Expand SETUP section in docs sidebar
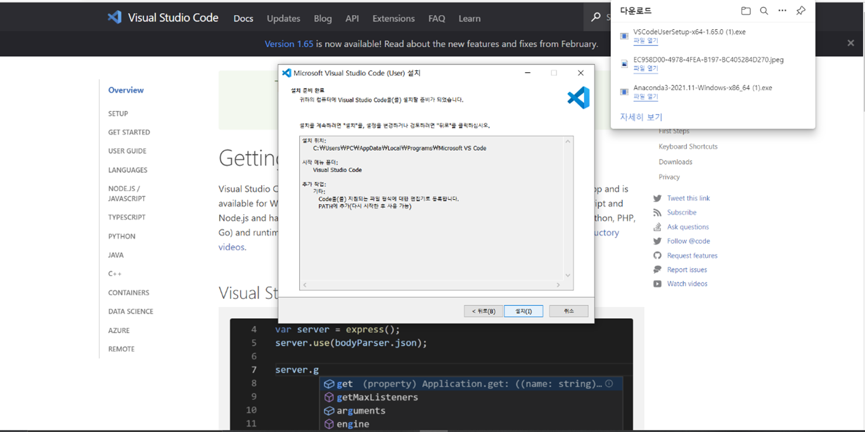865x432 pixels. [x=118, y=113]
